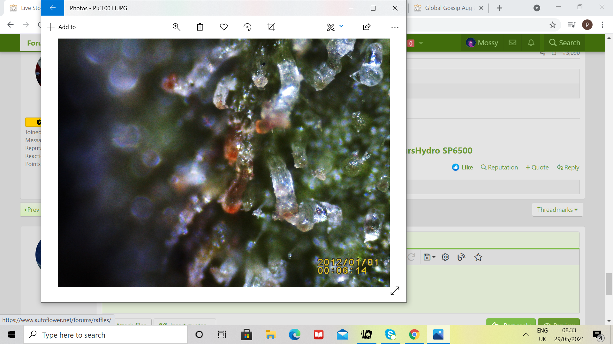The width and height of the screenshot is (613, 344).
Task: Open editor save draft dropdown
Action: click(429, 257)
